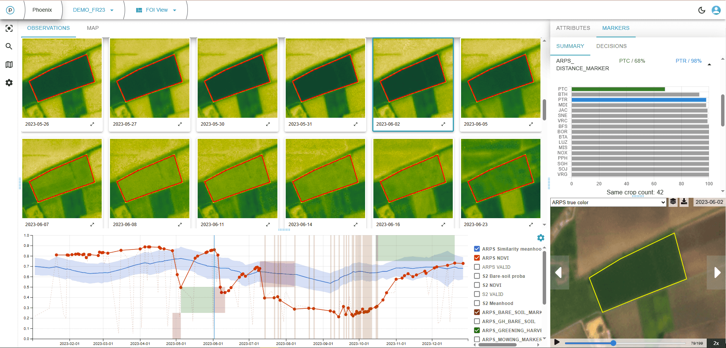Image resolution: width=726 pixels, height=348 pixels.
Task: Toggle dark mode moon icon
Action: [x=702, y=10]
